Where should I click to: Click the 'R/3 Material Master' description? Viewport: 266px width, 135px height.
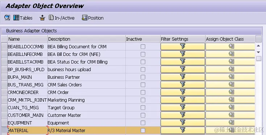(x=67, y=131)
